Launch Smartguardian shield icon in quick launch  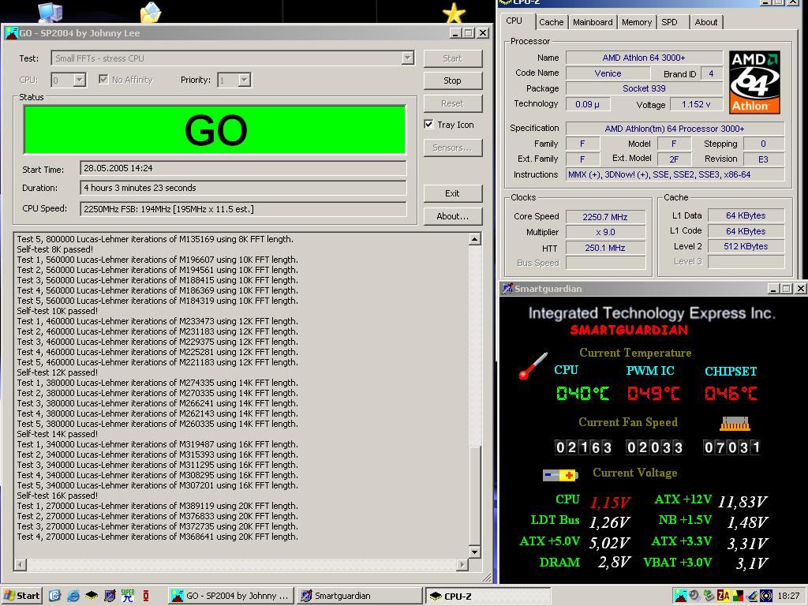click(110, 596)
